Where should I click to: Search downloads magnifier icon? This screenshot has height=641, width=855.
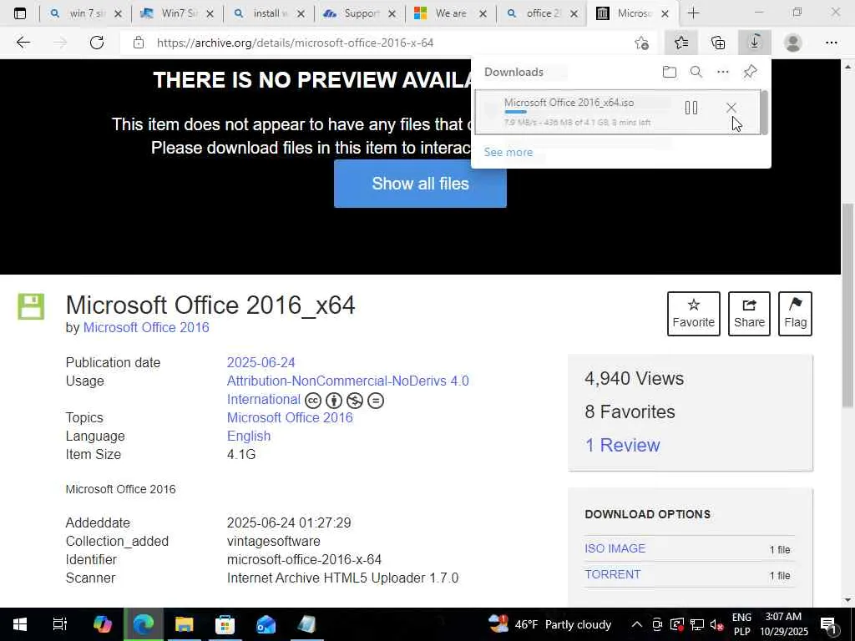point(696,72)
